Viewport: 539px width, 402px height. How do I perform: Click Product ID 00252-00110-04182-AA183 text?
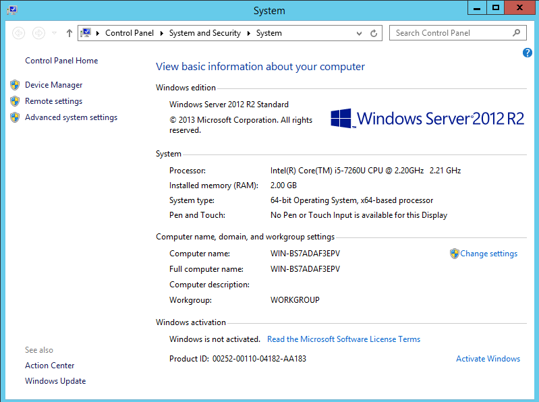(x=237, y=359)
